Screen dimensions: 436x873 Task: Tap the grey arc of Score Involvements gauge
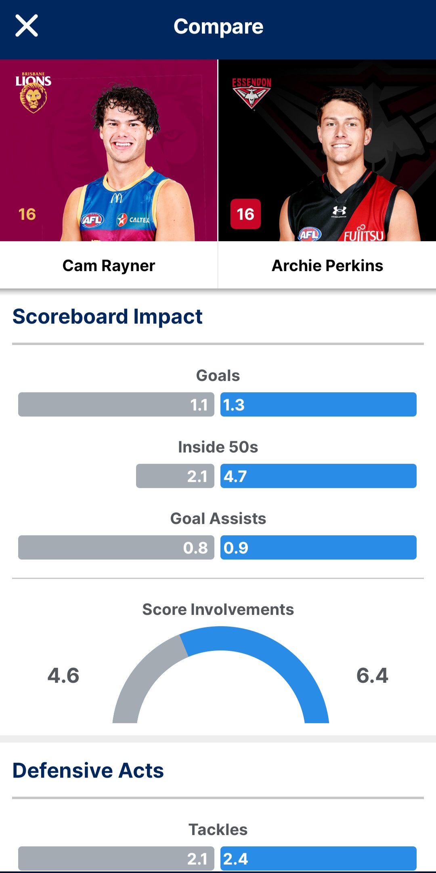[139, 679]
